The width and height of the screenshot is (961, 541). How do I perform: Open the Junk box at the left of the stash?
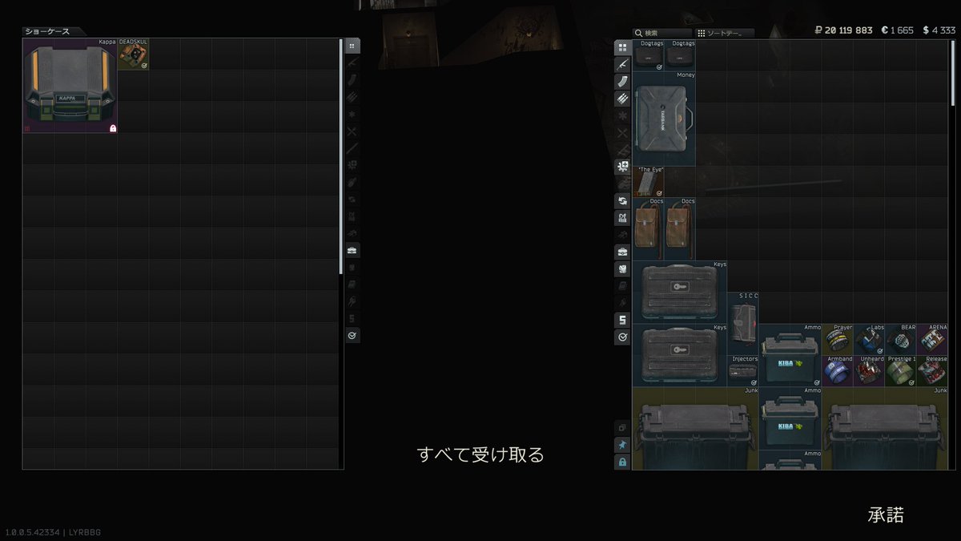tap(696, 428)
